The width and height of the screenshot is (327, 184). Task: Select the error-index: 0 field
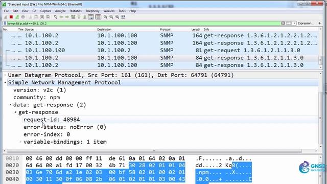tap(46, 134)
